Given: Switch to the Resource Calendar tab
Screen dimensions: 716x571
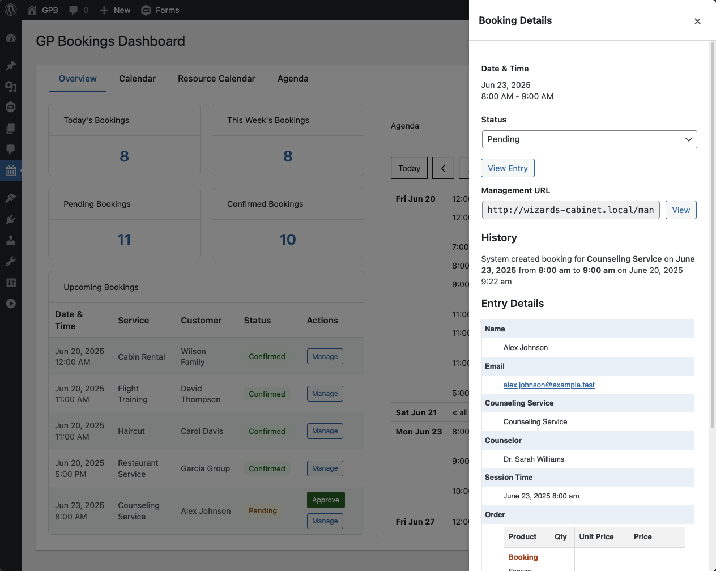Looking at the screenshot, I should 216,79.
